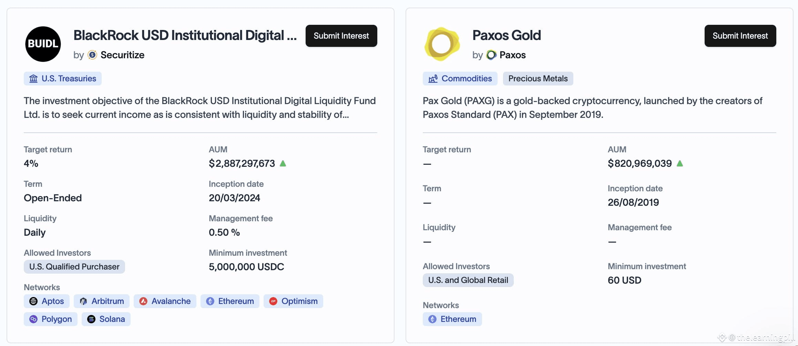The image size is (798, 346).
Task: Click the Ethereum icon in Paxos Gold card
Action: pos(432,319)
